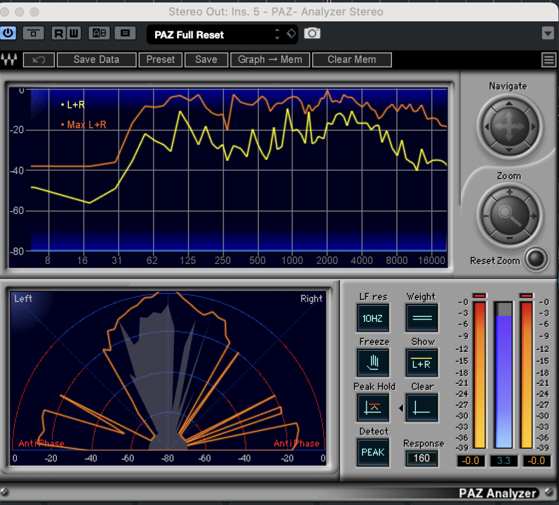Toggle the plugin power bypass button
Image resolution: width=559 pixels, height=505 pixels.
point(8,33)
